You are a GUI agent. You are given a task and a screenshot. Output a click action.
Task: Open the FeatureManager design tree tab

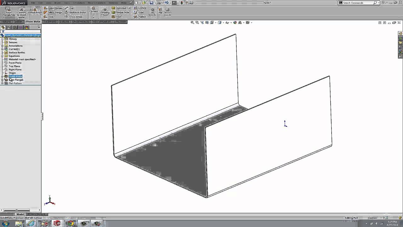pos(3,27)
